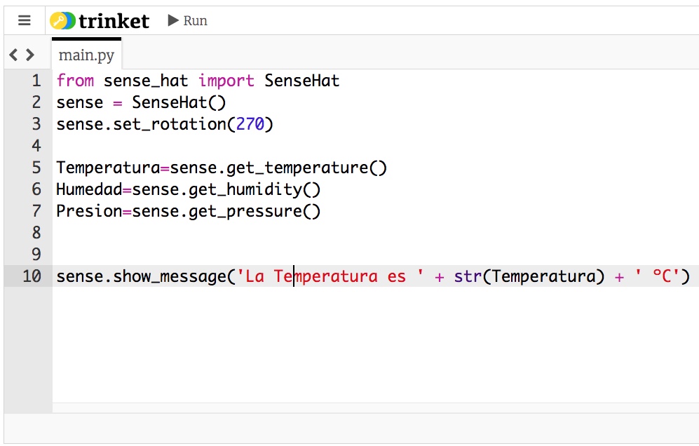
Task: Select the main.py file tab
Action: click(86, 55)
